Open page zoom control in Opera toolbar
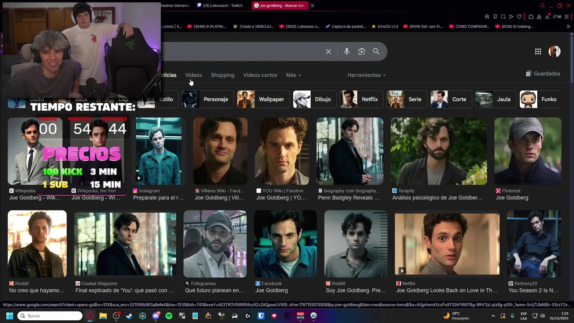Screen dimensions: 574x323 487,17
